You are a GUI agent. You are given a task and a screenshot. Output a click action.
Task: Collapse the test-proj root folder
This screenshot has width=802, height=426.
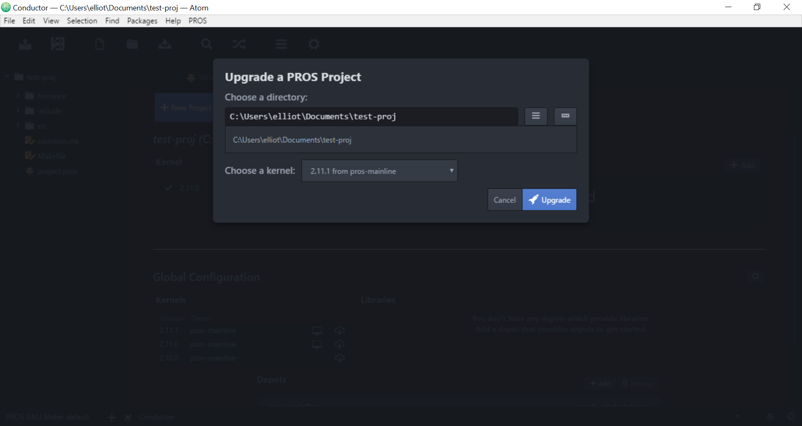(7, 77)
